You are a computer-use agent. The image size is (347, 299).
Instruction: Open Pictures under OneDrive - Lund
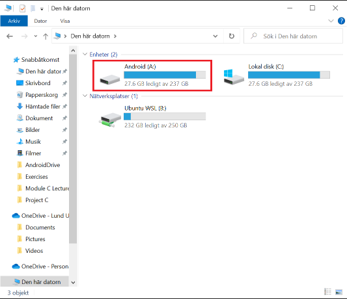click(x=31, y=239)
